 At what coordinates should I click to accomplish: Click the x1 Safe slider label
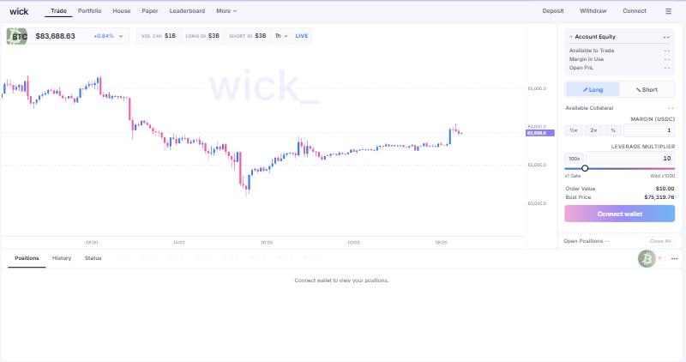coord(573,176)
